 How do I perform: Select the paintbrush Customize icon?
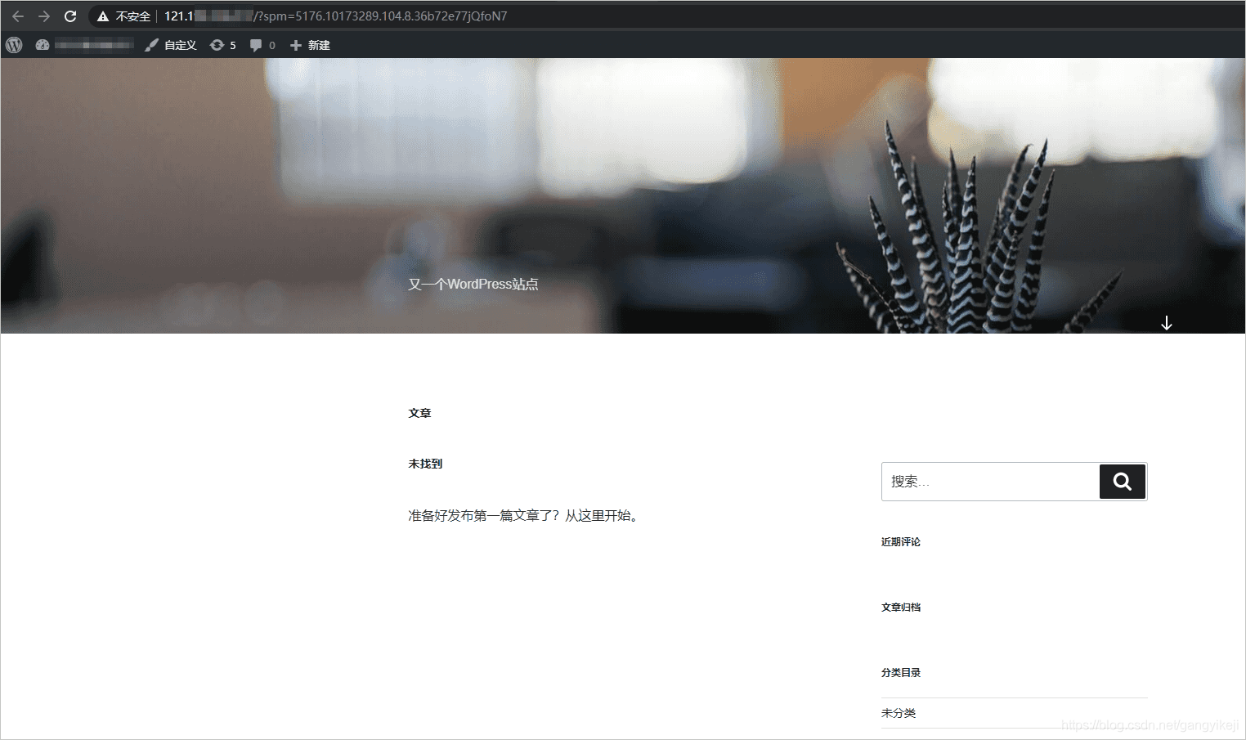151,45
